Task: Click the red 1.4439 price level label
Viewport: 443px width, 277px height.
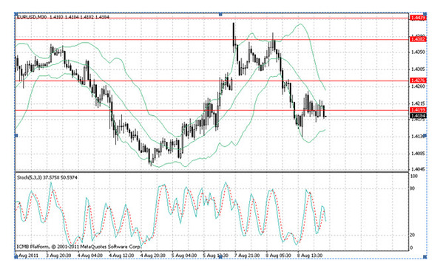Action: pyautogui.click(x=418, y=18)
